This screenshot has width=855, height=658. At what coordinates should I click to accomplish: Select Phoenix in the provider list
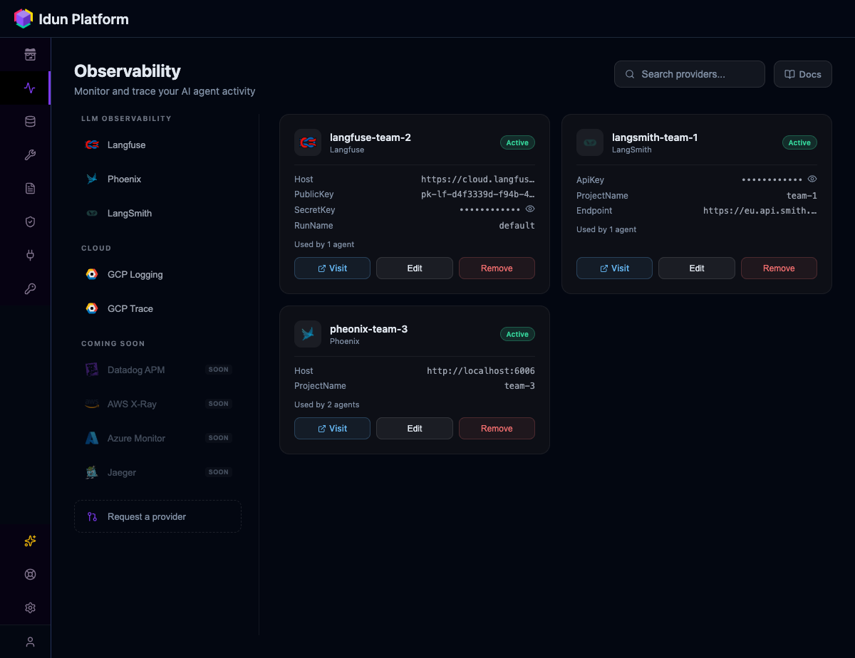157,179
